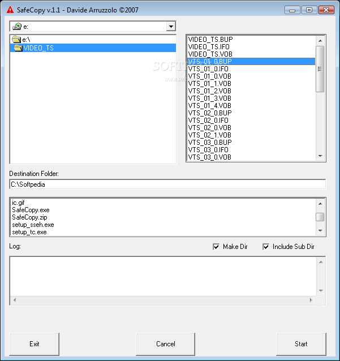Select file VTS_02_1.VOB
This screenshot has width=340, height=361.
[251, 135]
